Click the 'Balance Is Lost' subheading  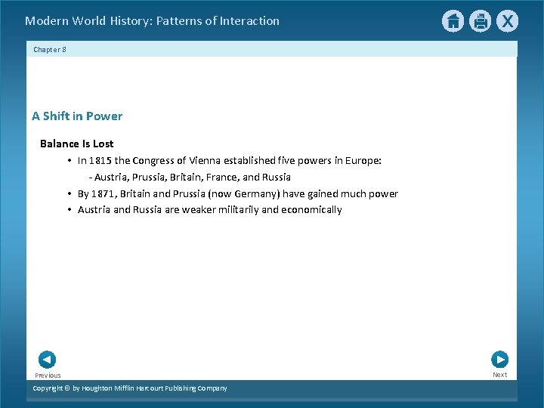(76, 144)
